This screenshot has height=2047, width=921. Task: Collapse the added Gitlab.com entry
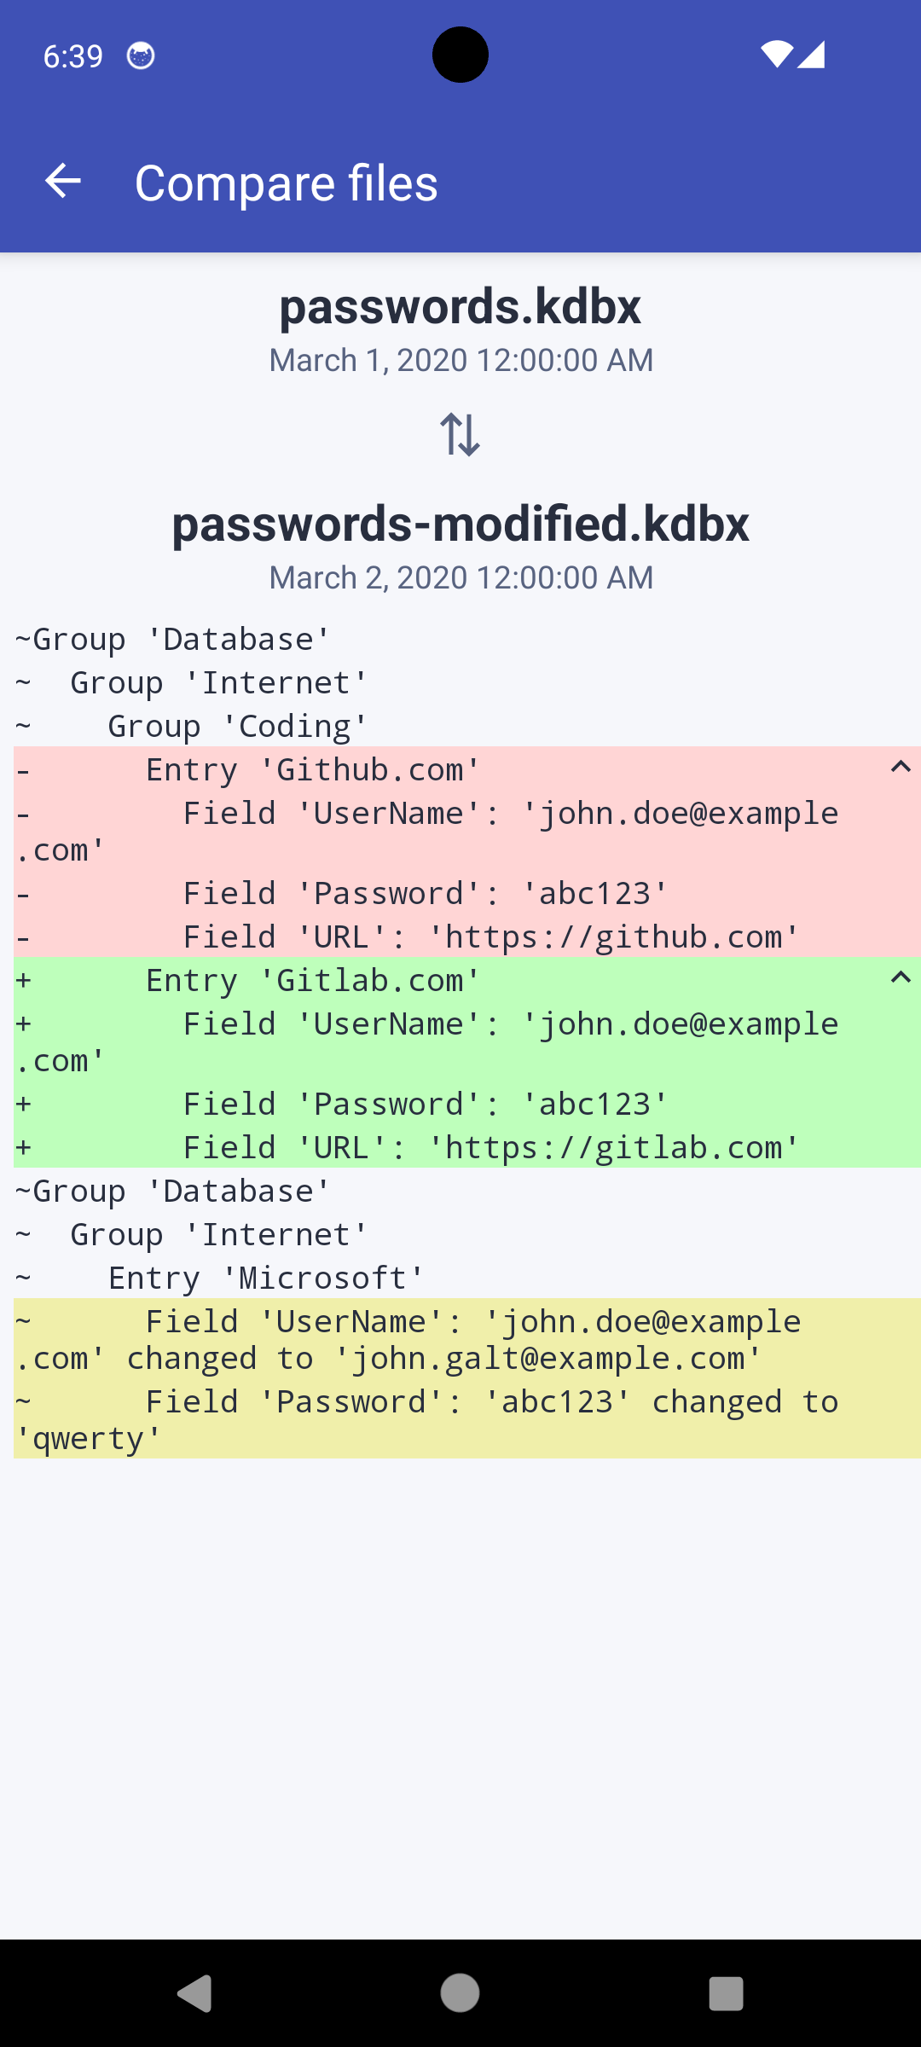(901, 978)
